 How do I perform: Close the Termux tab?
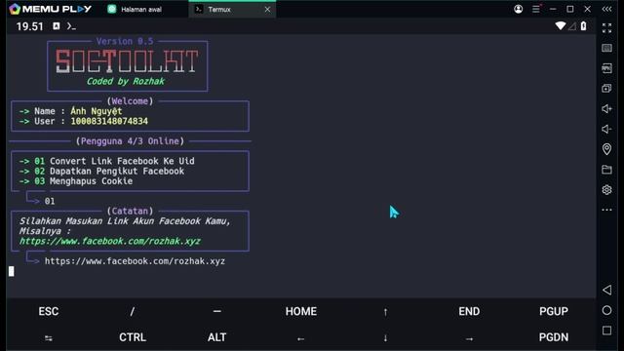(267, 9)
